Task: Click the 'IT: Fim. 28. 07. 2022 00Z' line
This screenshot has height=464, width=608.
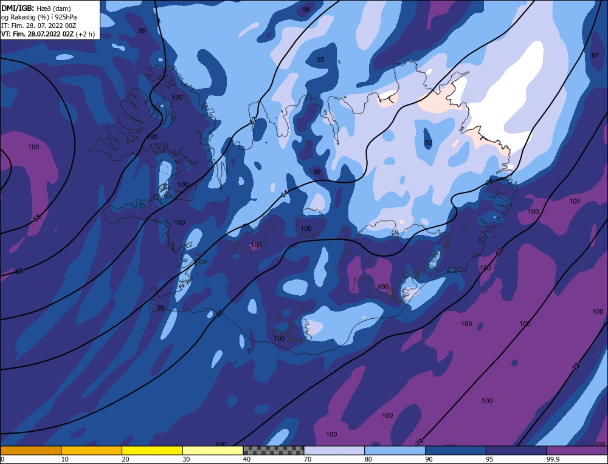Action: [39, 26]
